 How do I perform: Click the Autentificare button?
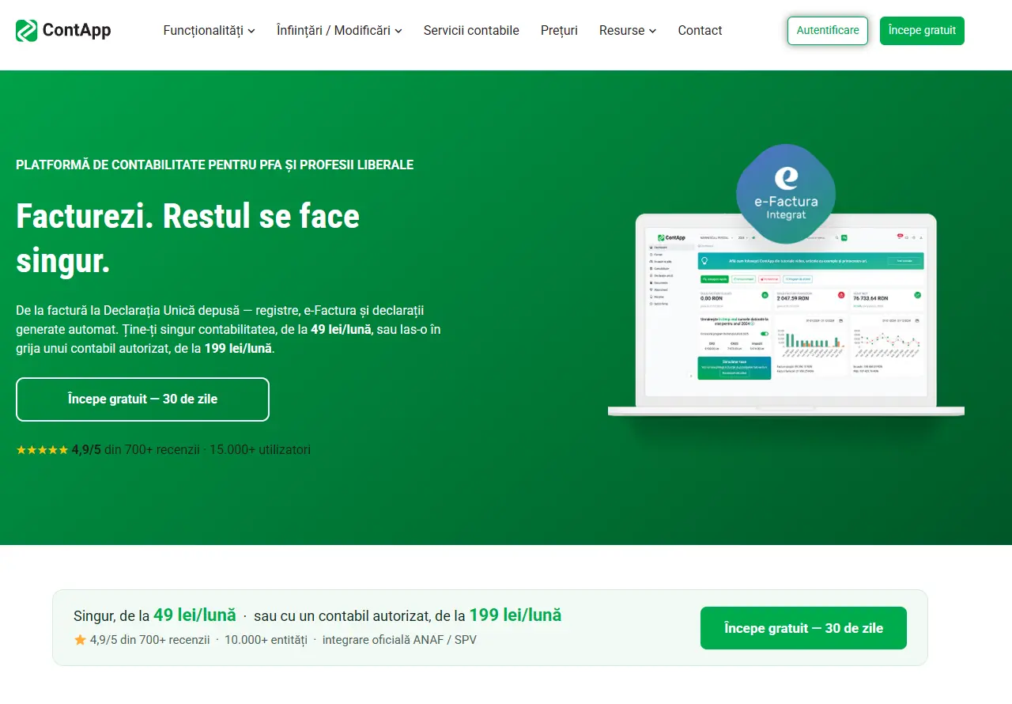[828, 31]
